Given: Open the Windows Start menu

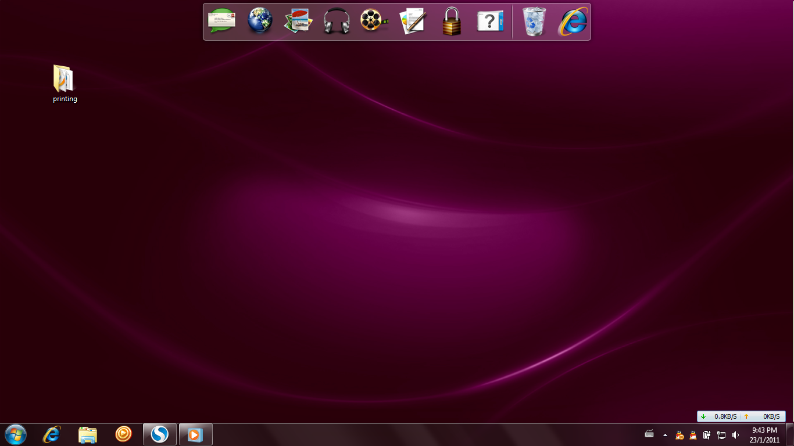Looking at the screenshot, I should click(x=16, y=434).
